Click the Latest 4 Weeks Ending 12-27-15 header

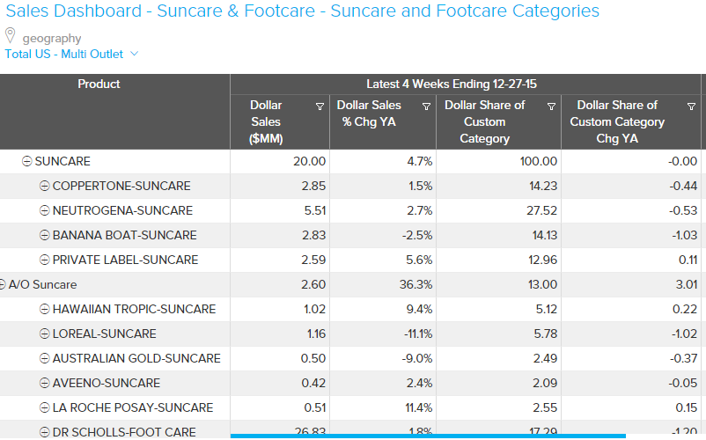coord(452,84)
